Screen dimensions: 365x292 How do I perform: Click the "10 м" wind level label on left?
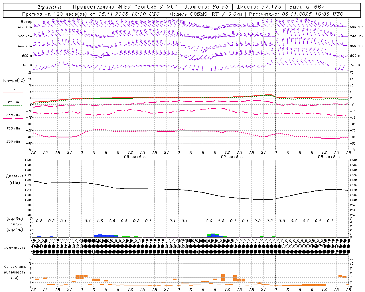[27, 65]
